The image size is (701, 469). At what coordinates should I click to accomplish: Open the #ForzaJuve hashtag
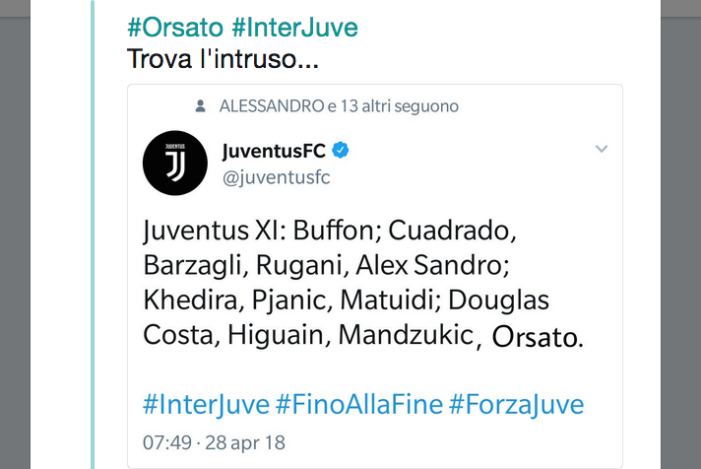pos(516,404)
